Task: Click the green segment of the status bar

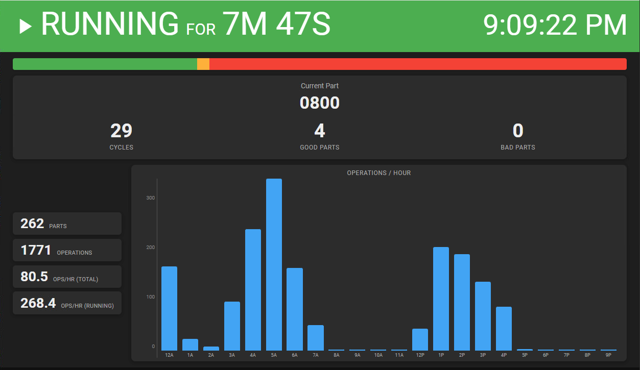Action: (x=105, y=64)
